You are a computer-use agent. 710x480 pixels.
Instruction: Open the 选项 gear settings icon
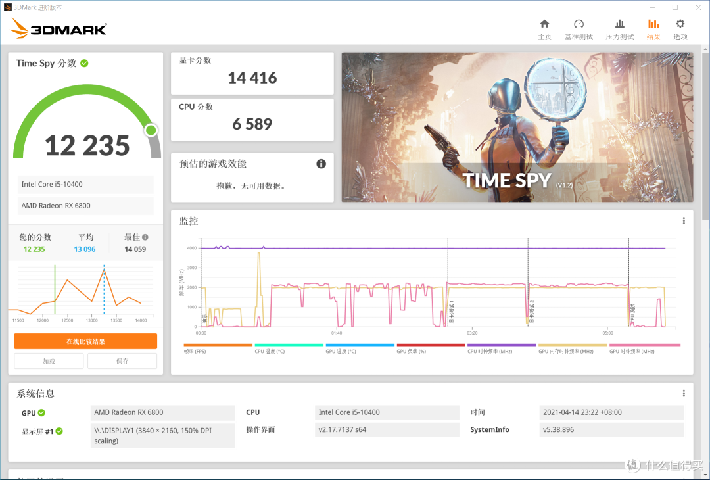(680, 24)
